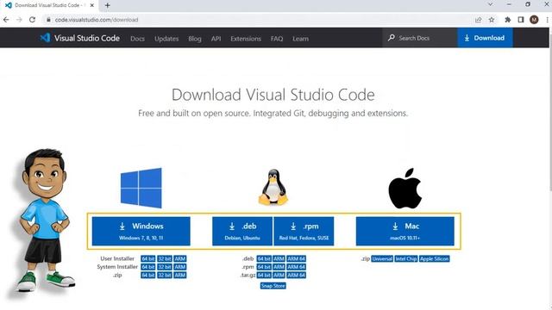
Task: Select Windows .zip 32 bit link
Action: coord(165,276)
